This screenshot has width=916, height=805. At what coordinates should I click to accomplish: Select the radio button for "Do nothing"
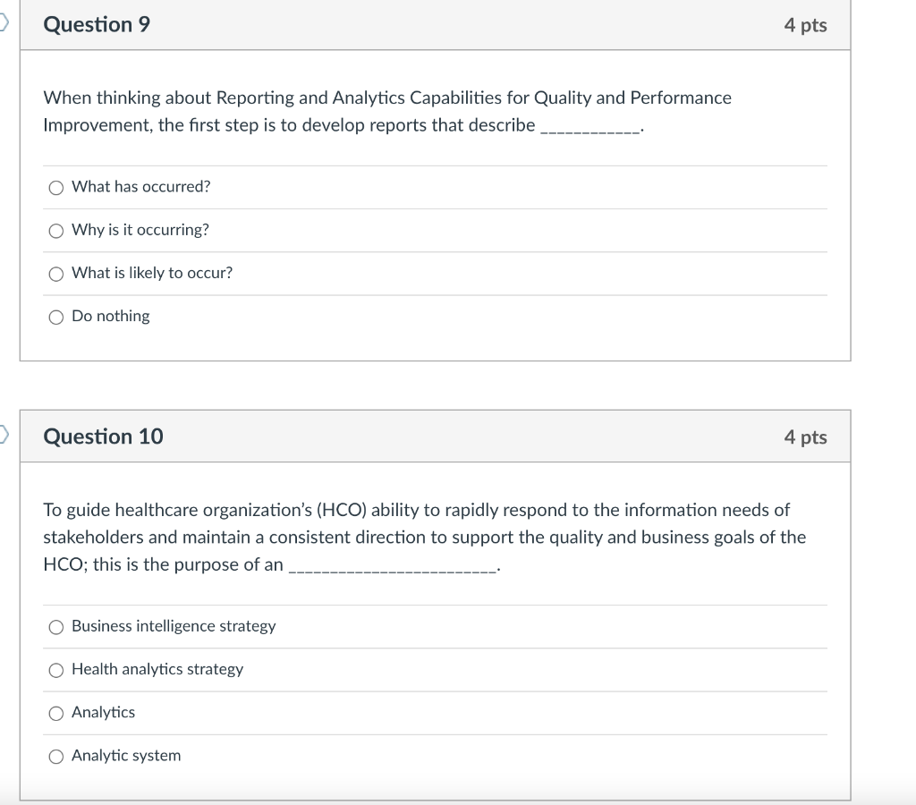(x=55, y=317)
